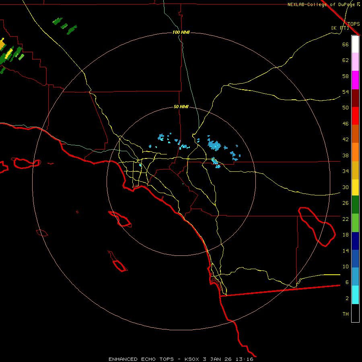Click the legend value "14"
Viewport: 362px width, 362px height.
(x=346, y=251)
